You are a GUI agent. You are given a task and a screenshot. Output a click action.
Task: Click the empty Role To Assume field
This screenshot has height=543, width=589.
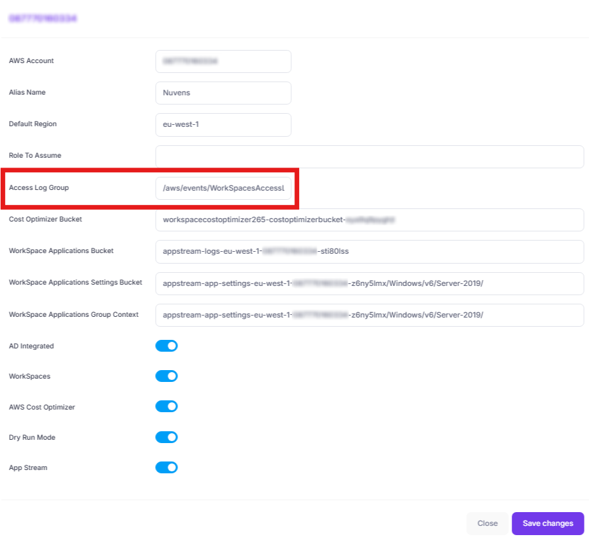pyautogui.click(x=369, y=156)
